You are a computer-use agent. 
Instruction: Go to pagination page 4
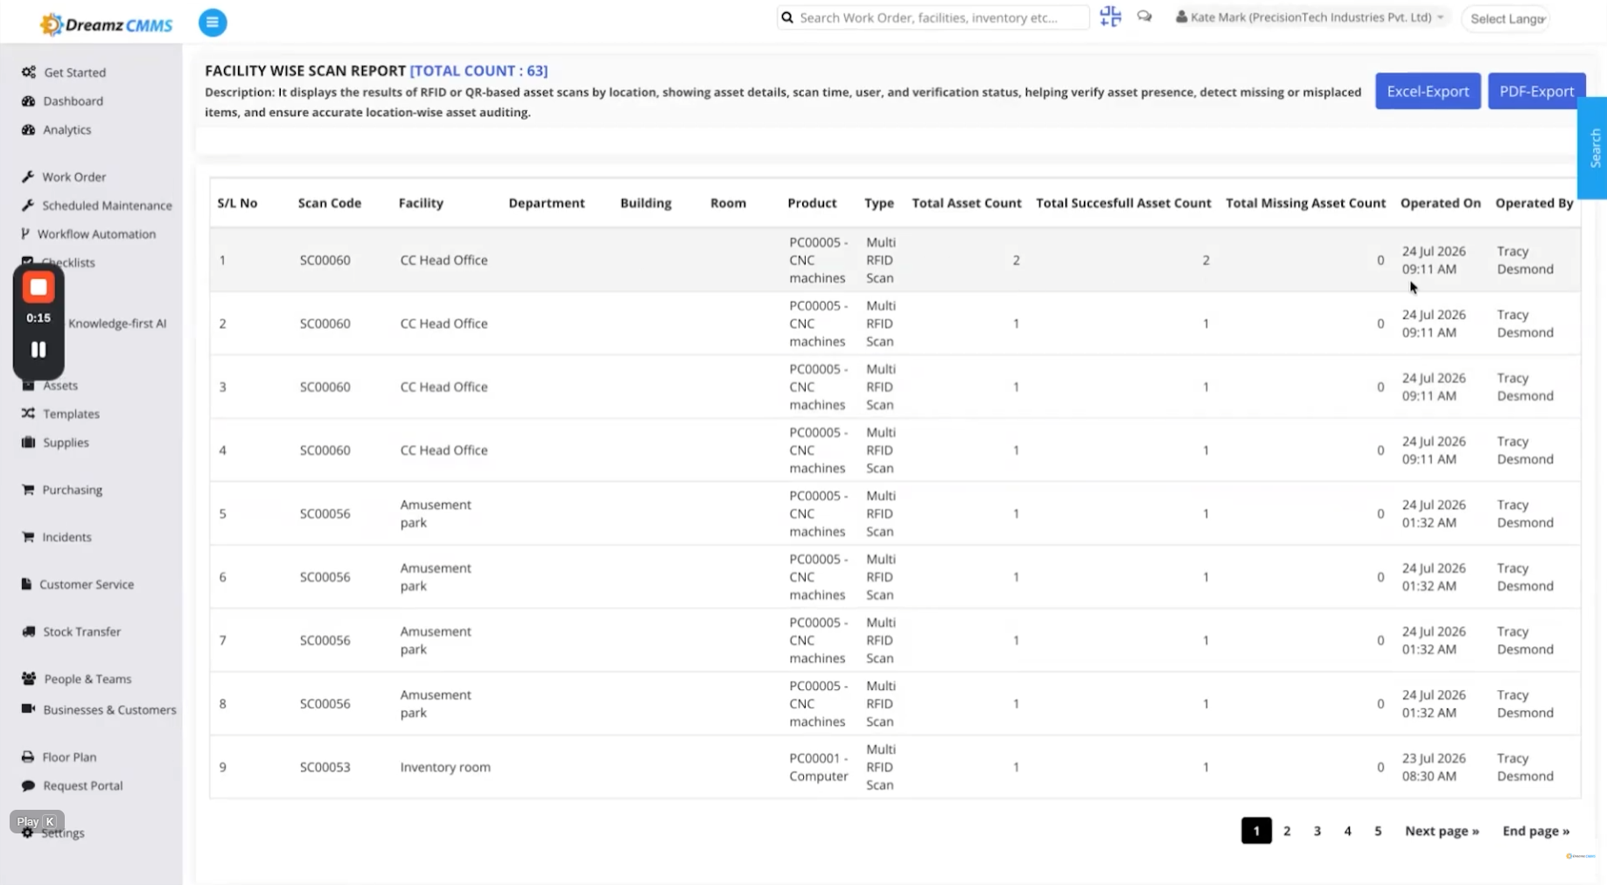[x=1347, y=831]
